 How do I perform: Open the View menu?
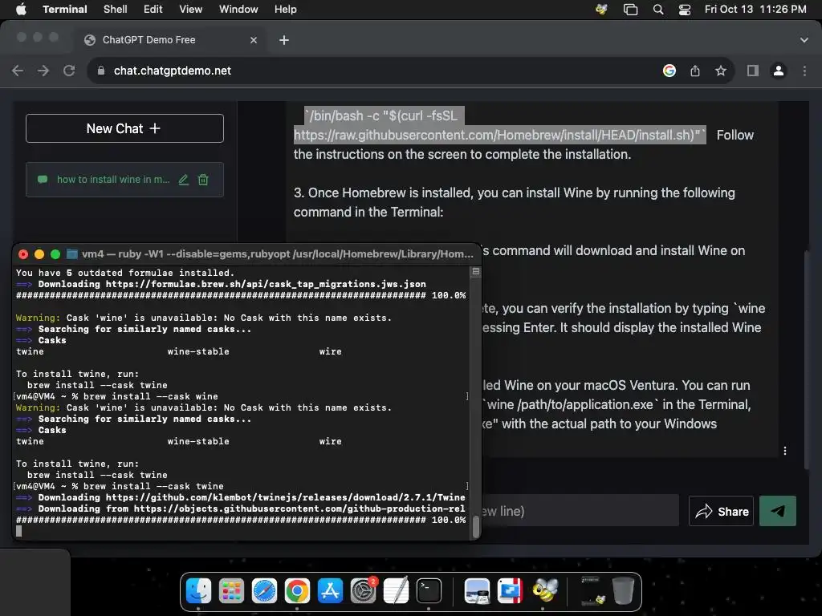tap(191, 10)
